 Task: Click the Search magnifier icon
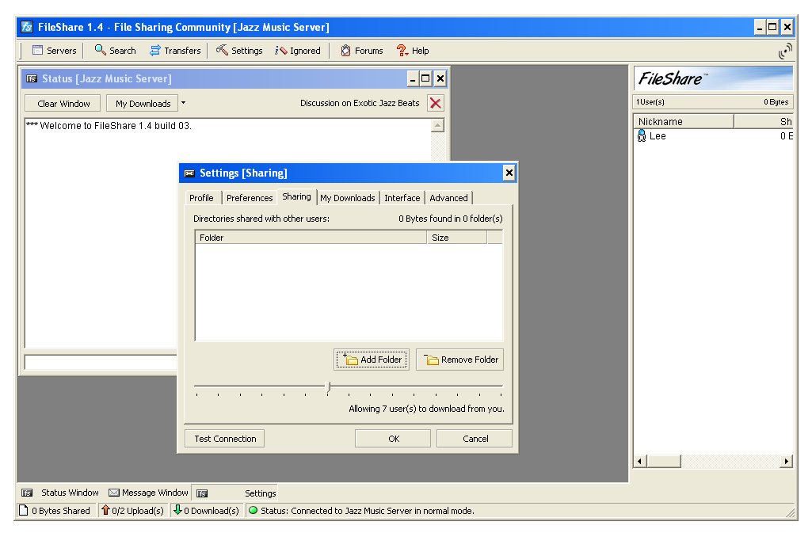click(x=100, y=51)
